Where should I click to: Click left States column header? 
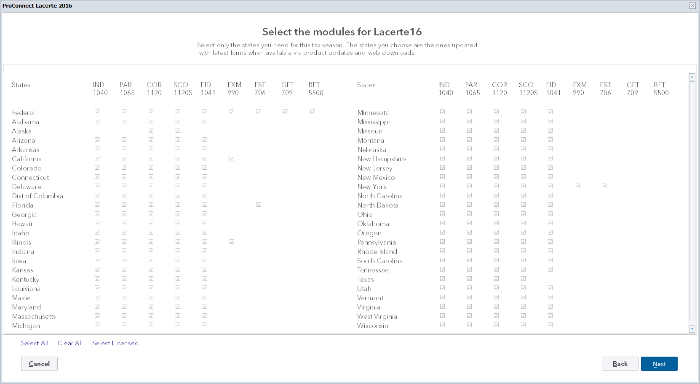click(21, 85)
